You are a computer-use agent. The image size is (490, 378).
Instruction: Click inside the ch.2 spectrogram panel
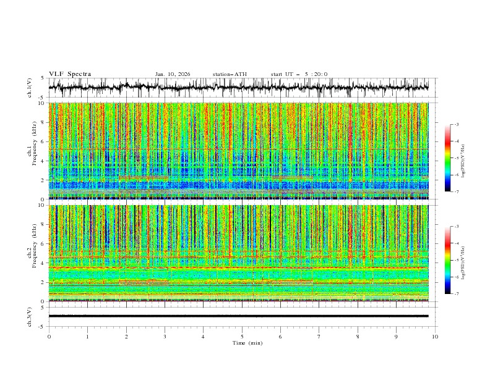point(238,253)
